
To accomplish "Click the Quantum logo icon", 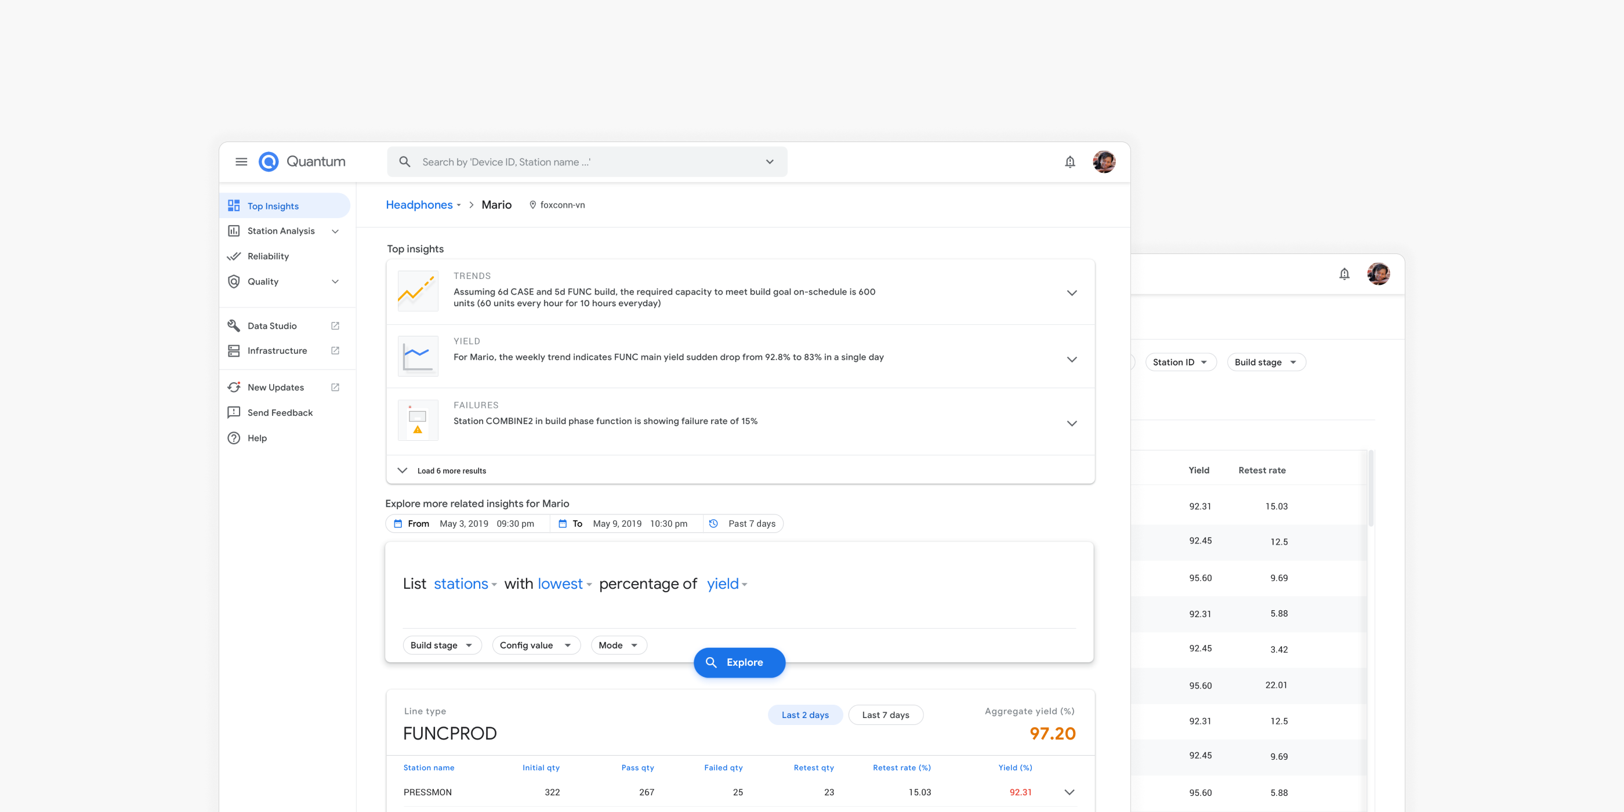I will coord(269,162).
